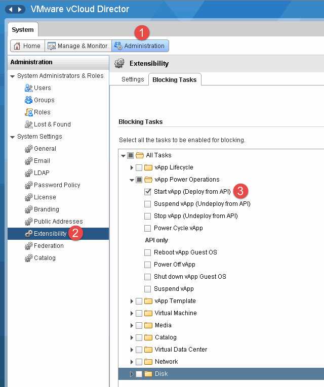Go to the Home button
Screen dimensions: 324x387
coord(27,46)
